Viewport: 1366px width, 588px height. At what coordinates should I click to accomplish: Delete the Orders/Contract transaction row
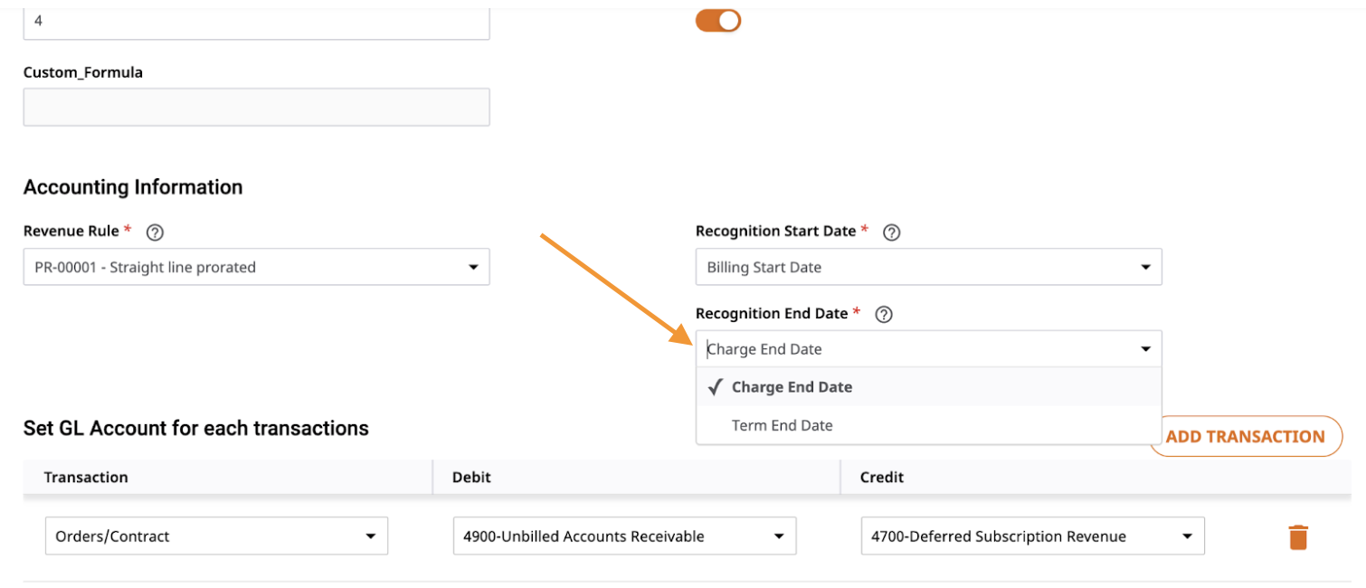tap(1298, 536)
